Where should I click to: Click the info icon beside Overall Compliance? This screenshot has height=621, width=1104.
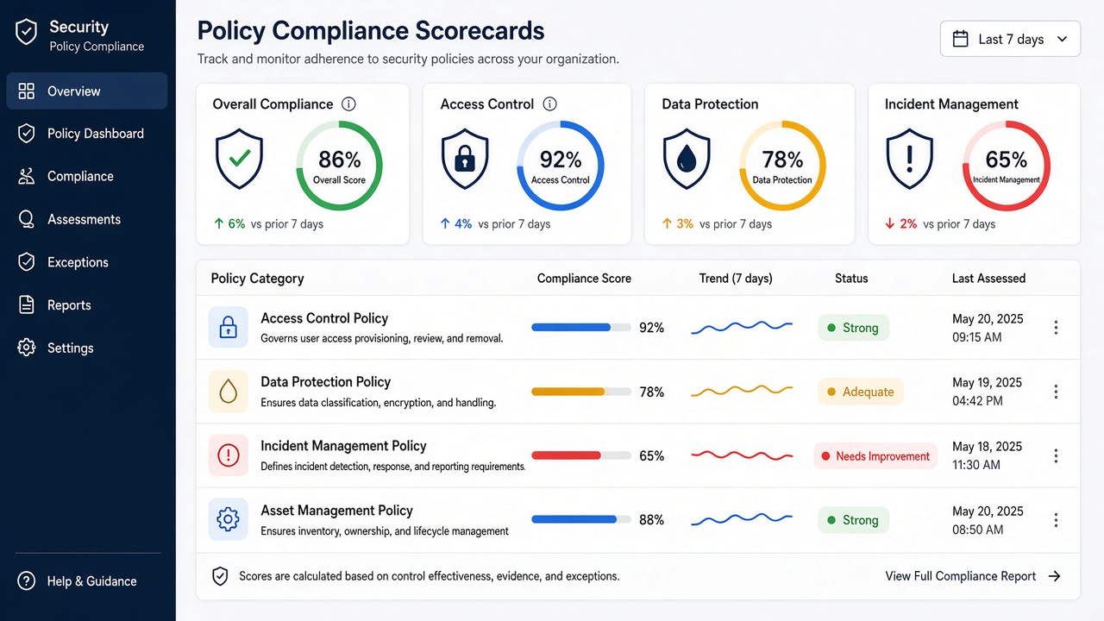tap(348, 104)
